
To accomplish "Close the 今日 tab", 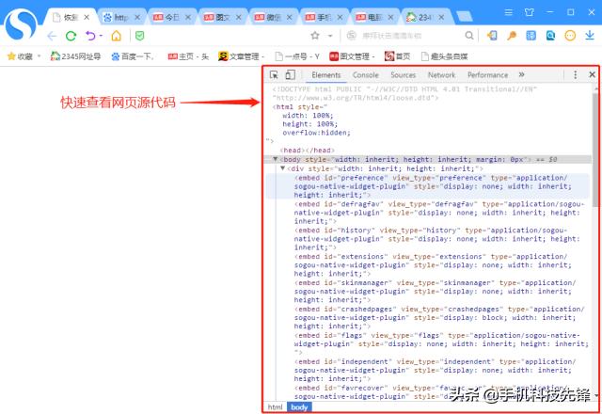I will (188, 17).
